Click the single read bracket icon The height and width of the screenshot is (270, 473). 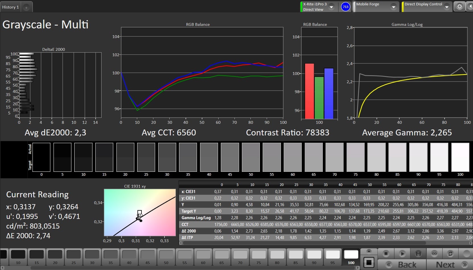tap(418, 253)
